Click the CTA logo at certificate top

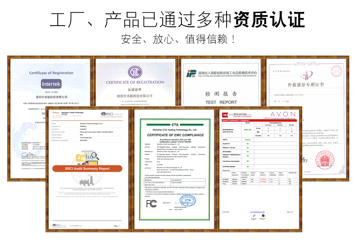(175, 125)
